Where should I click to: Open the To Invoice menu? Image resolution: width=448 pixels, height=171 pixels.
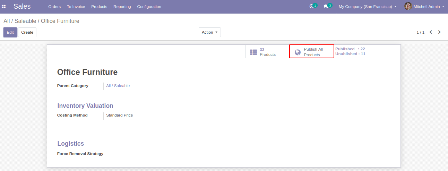pyautogui.click(x=76, y=7)
